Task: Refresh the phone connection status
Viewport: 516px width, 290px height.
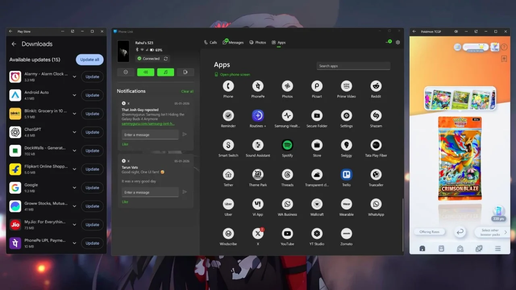Action: (165, 58)
